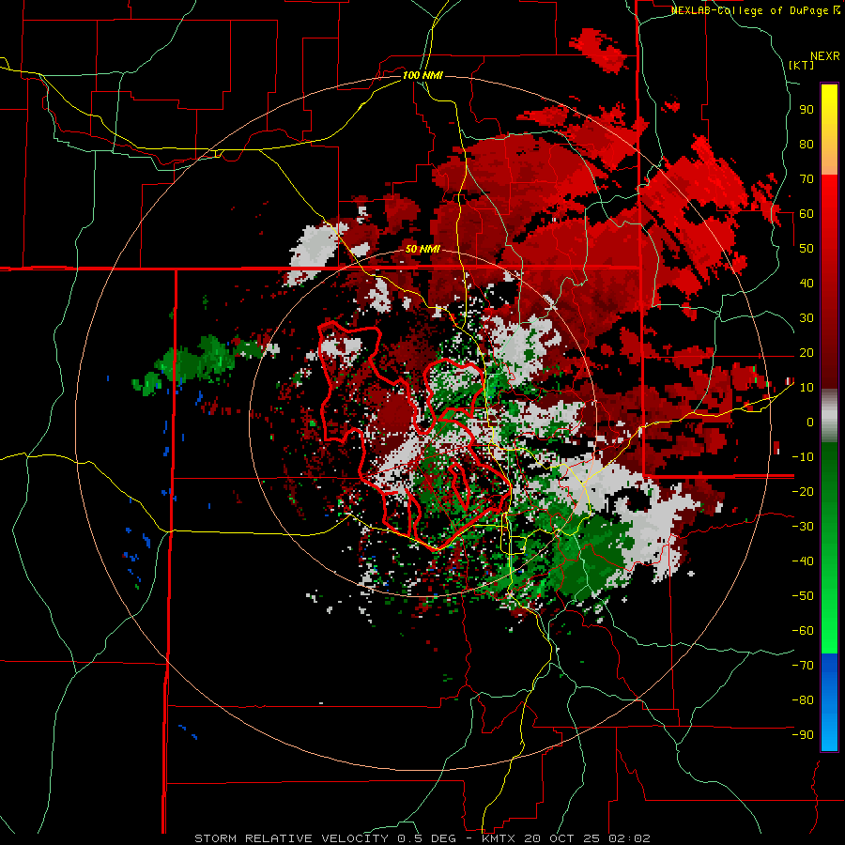Select the 10 value on the velocity scale
The width and height of the screenshot is (845, 845).
(807, 388)
